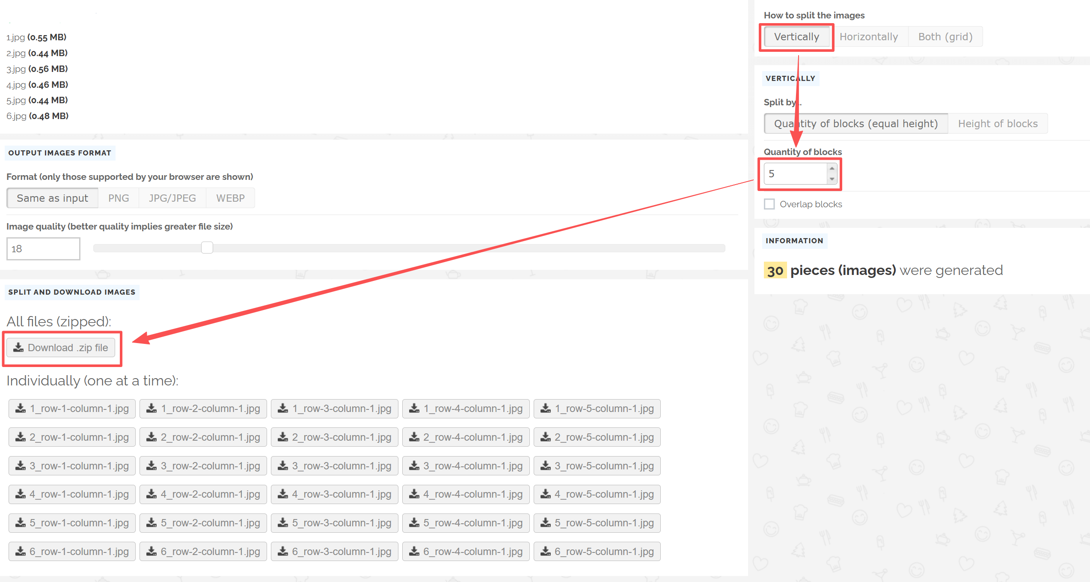
Task: Click download icon for 1_row-1-column-1.jpg
Action: [21, 409]
